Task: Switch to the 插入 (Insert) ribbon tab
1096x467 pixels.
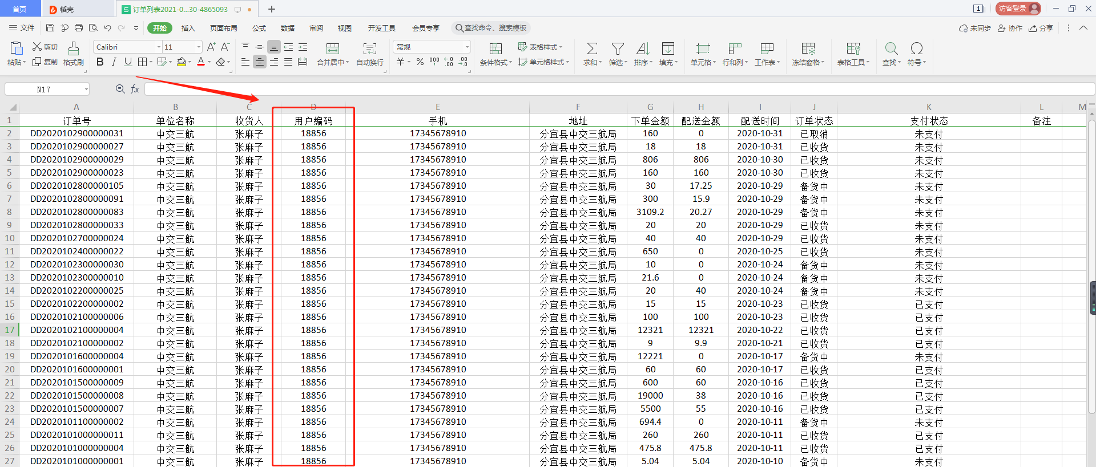Action: (188, 28)
